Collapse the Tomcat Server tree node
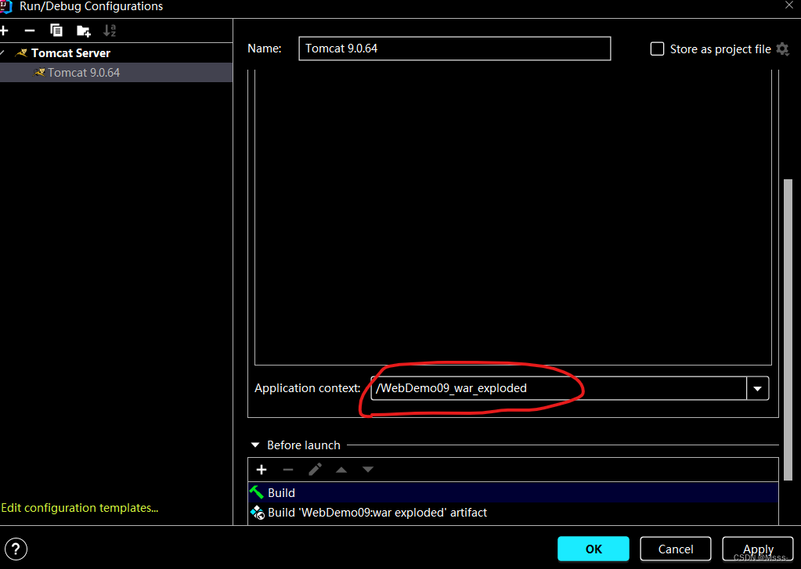801x569 pixels. click(2, 53)
